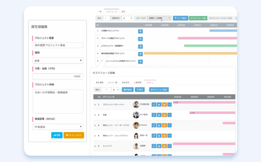This screenshot has width=261, height=162.
Task: Click the pink Gantt bar for グローバル開拓プロジェクト
Action: point(207,38)
